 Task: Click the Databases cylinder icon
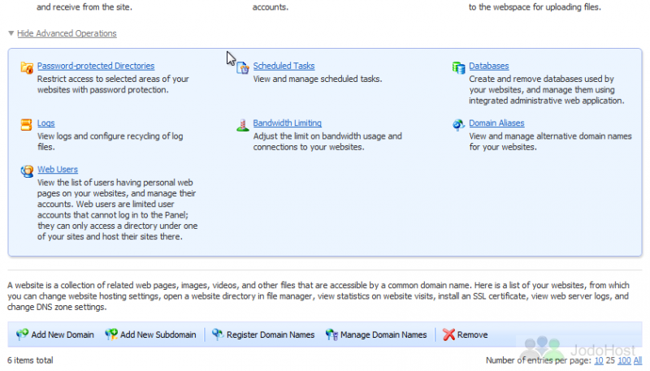(458, 67)
